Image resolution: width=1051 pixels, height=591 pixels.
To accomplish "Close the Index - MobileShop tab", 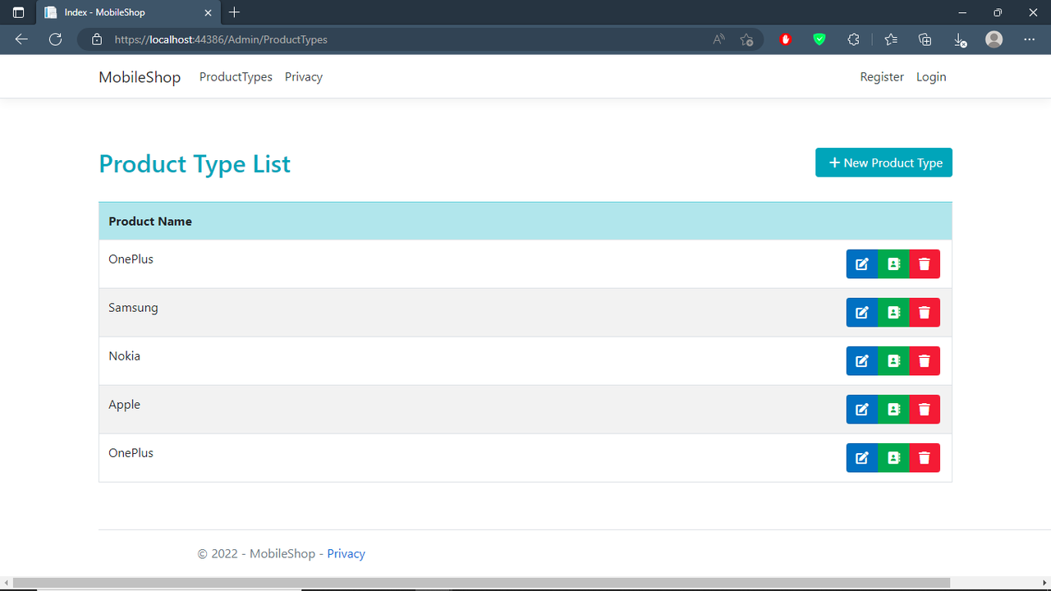I will click(209, 12).
